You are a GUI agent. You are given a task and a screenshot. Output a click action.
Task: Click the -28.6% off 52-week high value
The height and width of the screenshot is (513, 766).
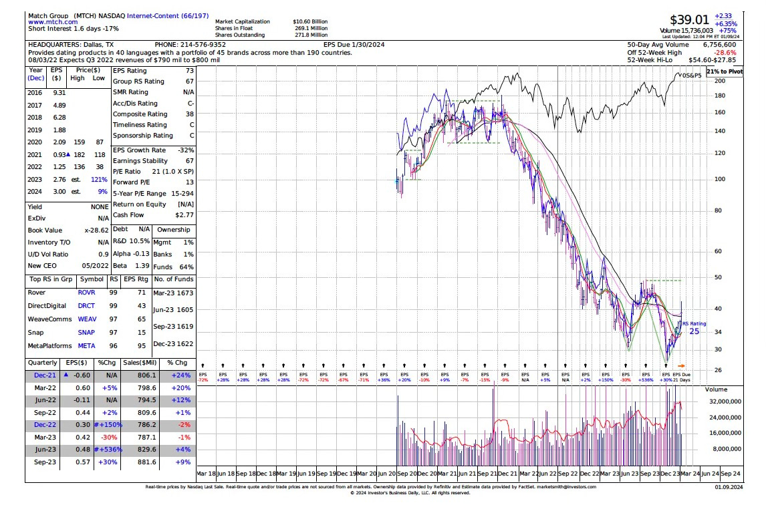tap(725, 52)
